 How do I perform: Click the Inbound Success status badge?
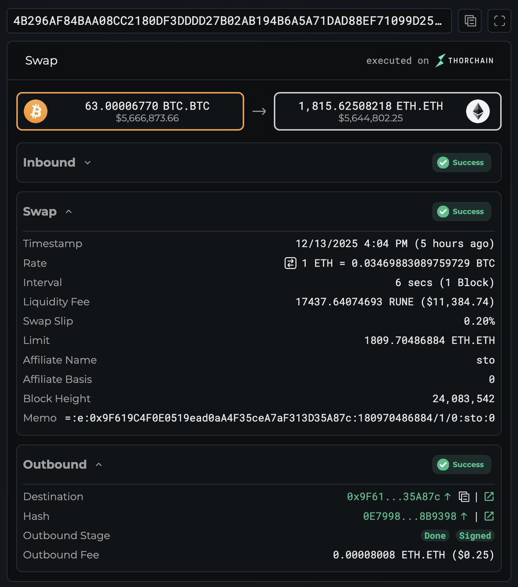(x=461, y=162)
